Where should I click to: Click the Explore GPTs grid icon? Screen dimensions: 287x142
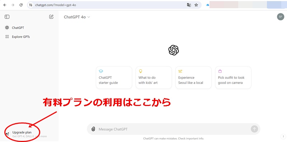(x=7, y=37)
